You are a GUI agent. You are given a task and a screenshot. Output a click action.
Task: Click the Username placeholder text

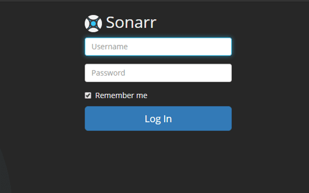click(x=110, y=47)
